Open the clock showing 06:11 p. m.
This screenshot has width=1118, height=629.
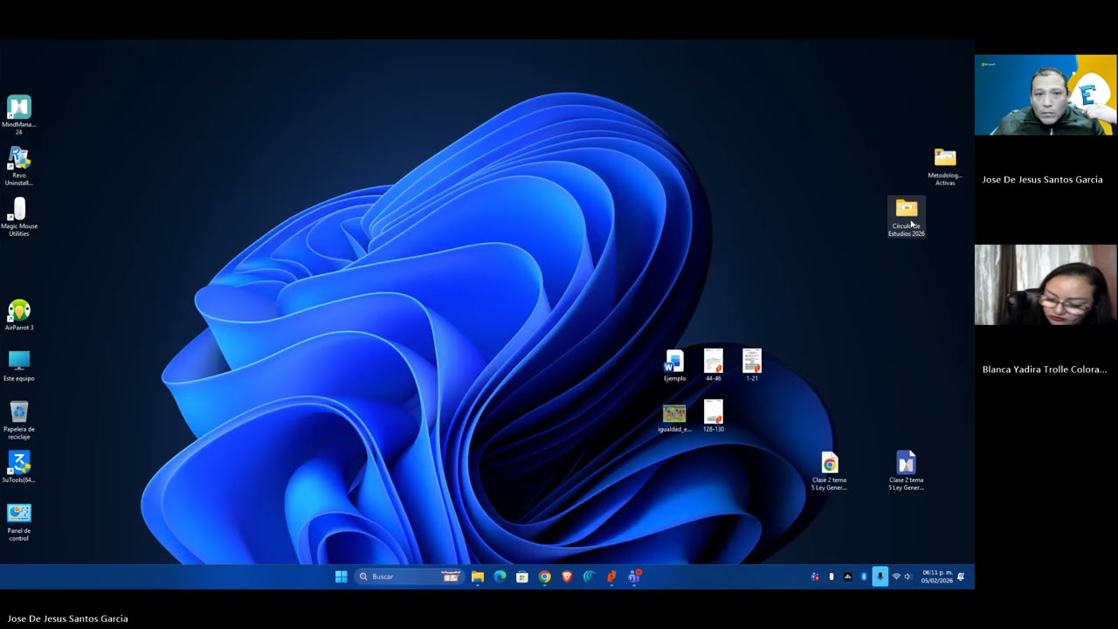pos(936,577)
